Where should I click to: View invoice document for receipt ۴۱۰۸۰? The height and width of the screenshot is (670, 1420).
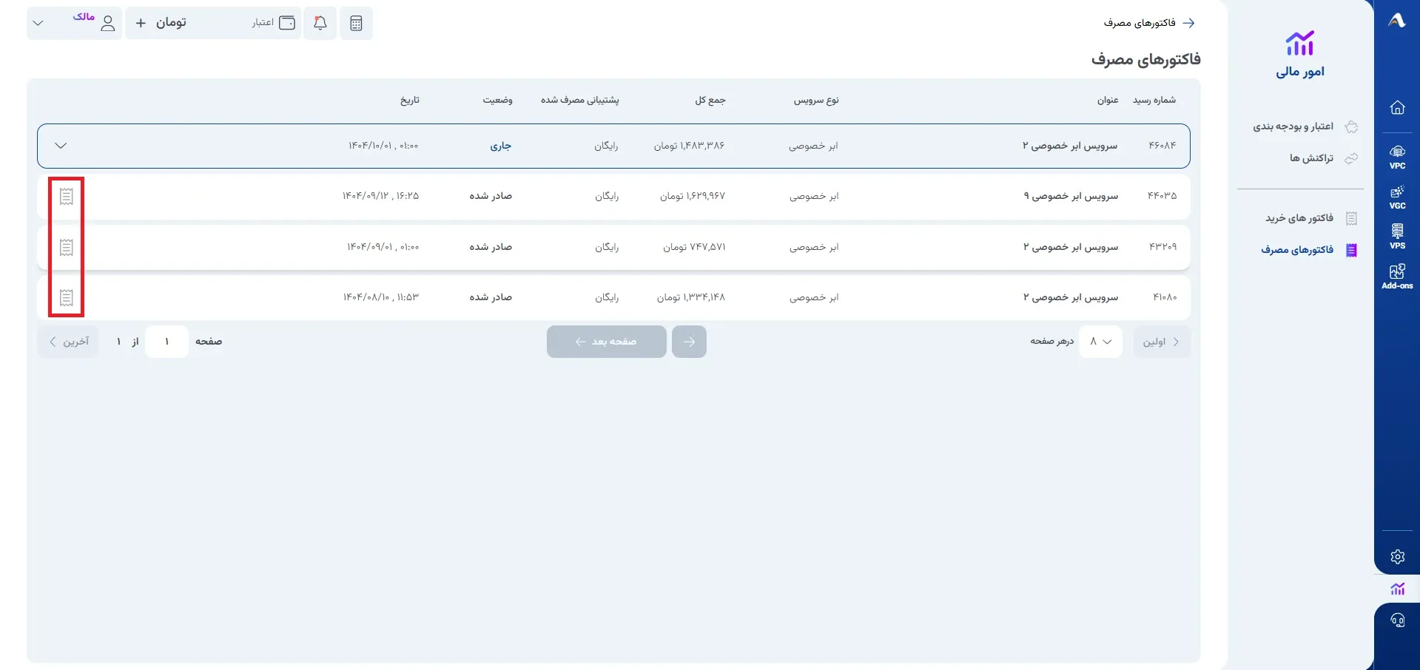pos(67,297)
